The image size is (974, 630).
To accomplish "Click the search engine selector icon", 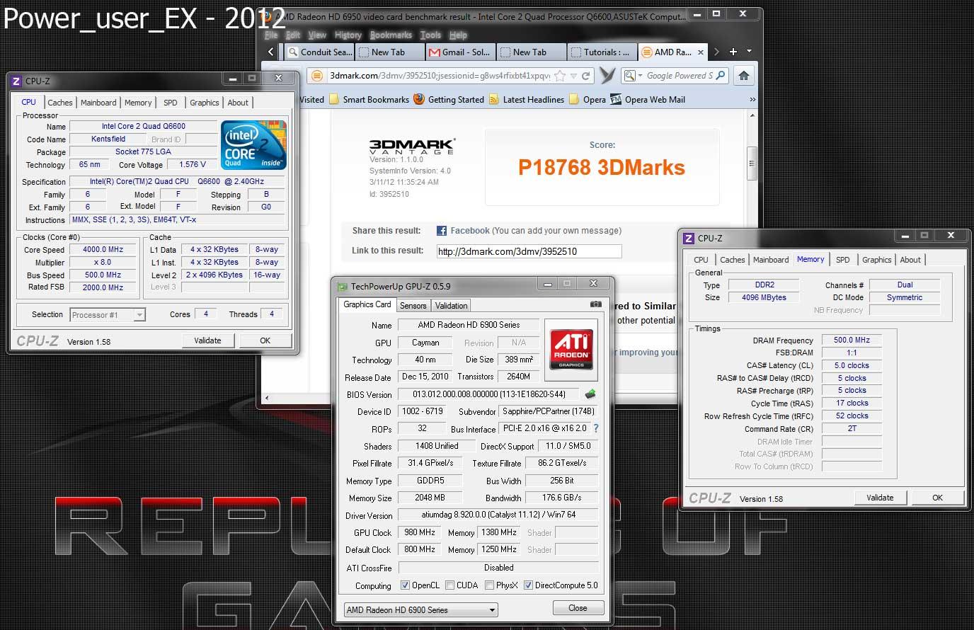I will [x=629, y=75].
